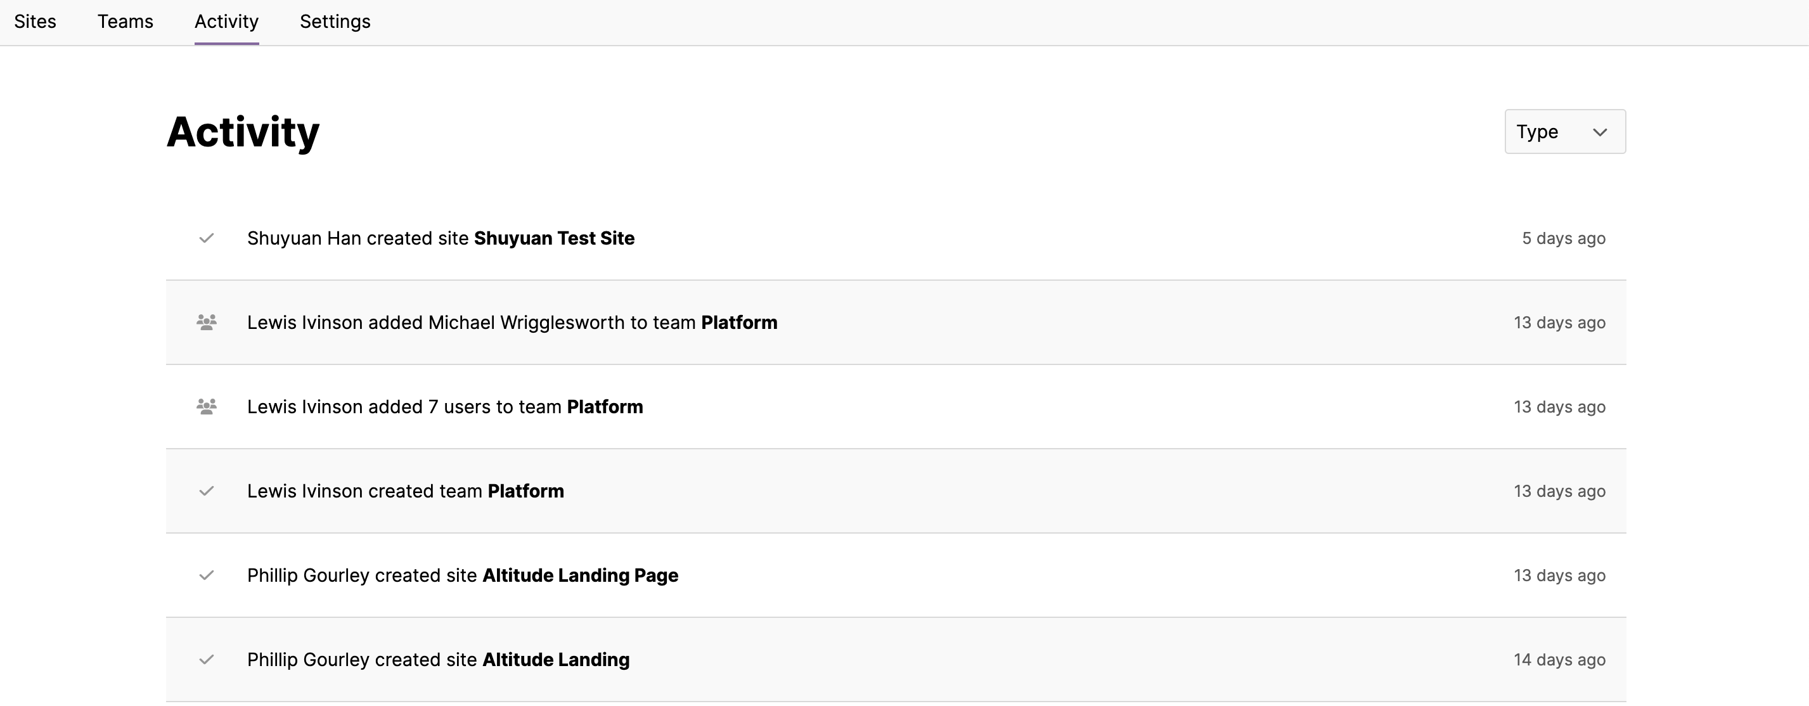The height and width of the screenshot is (706, 1809).
Task: Open the Sites tab
Action: pyautogui.click(x=35, y=22)
